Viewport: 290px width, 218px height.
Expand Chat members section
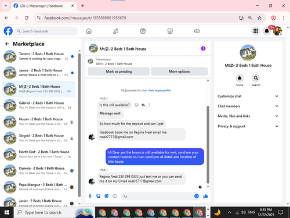[x=248, y=106]
